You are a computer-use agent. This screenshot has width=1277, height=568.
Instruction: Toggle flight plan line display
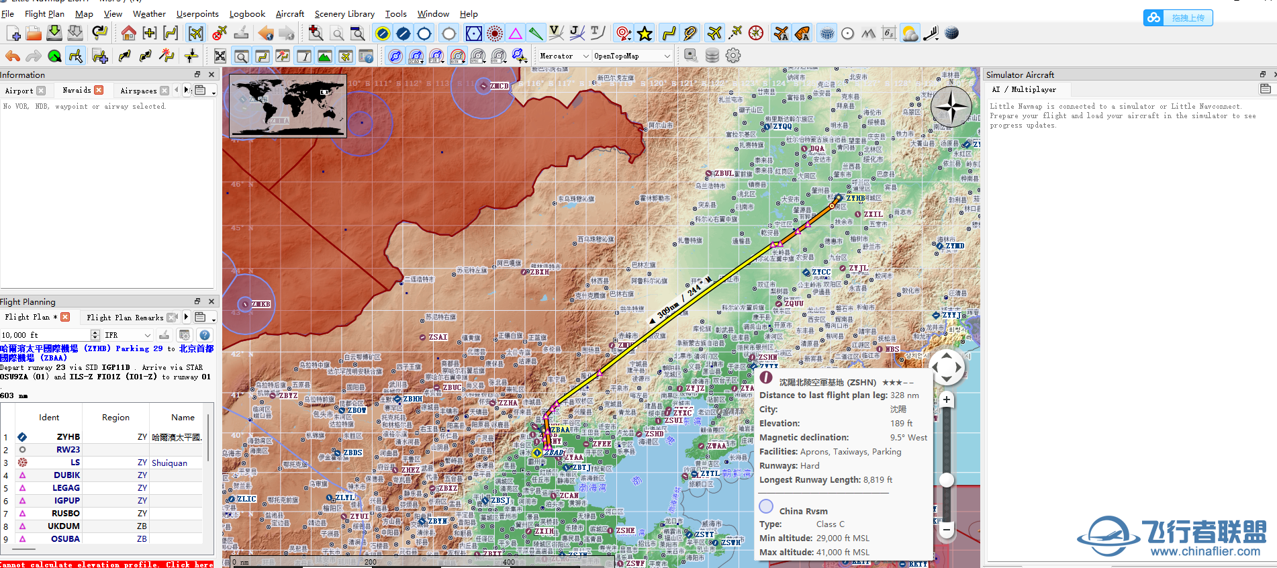point(669,33)
